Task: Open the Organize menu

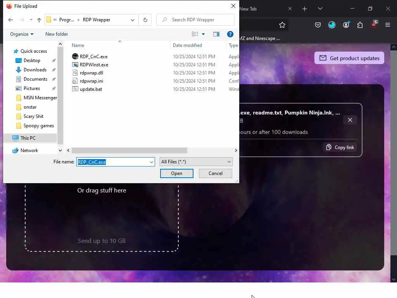Action: (x=22, y=34)
